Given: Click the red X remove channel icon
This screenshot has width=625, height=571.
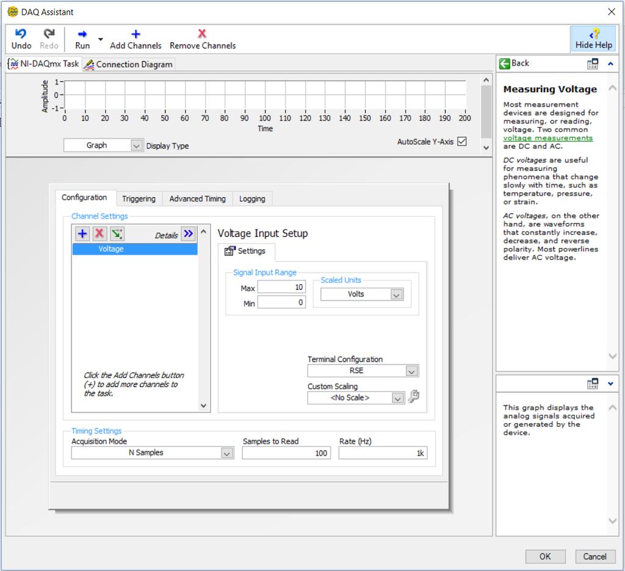Looking at the screenshot, I should [99, 233].
